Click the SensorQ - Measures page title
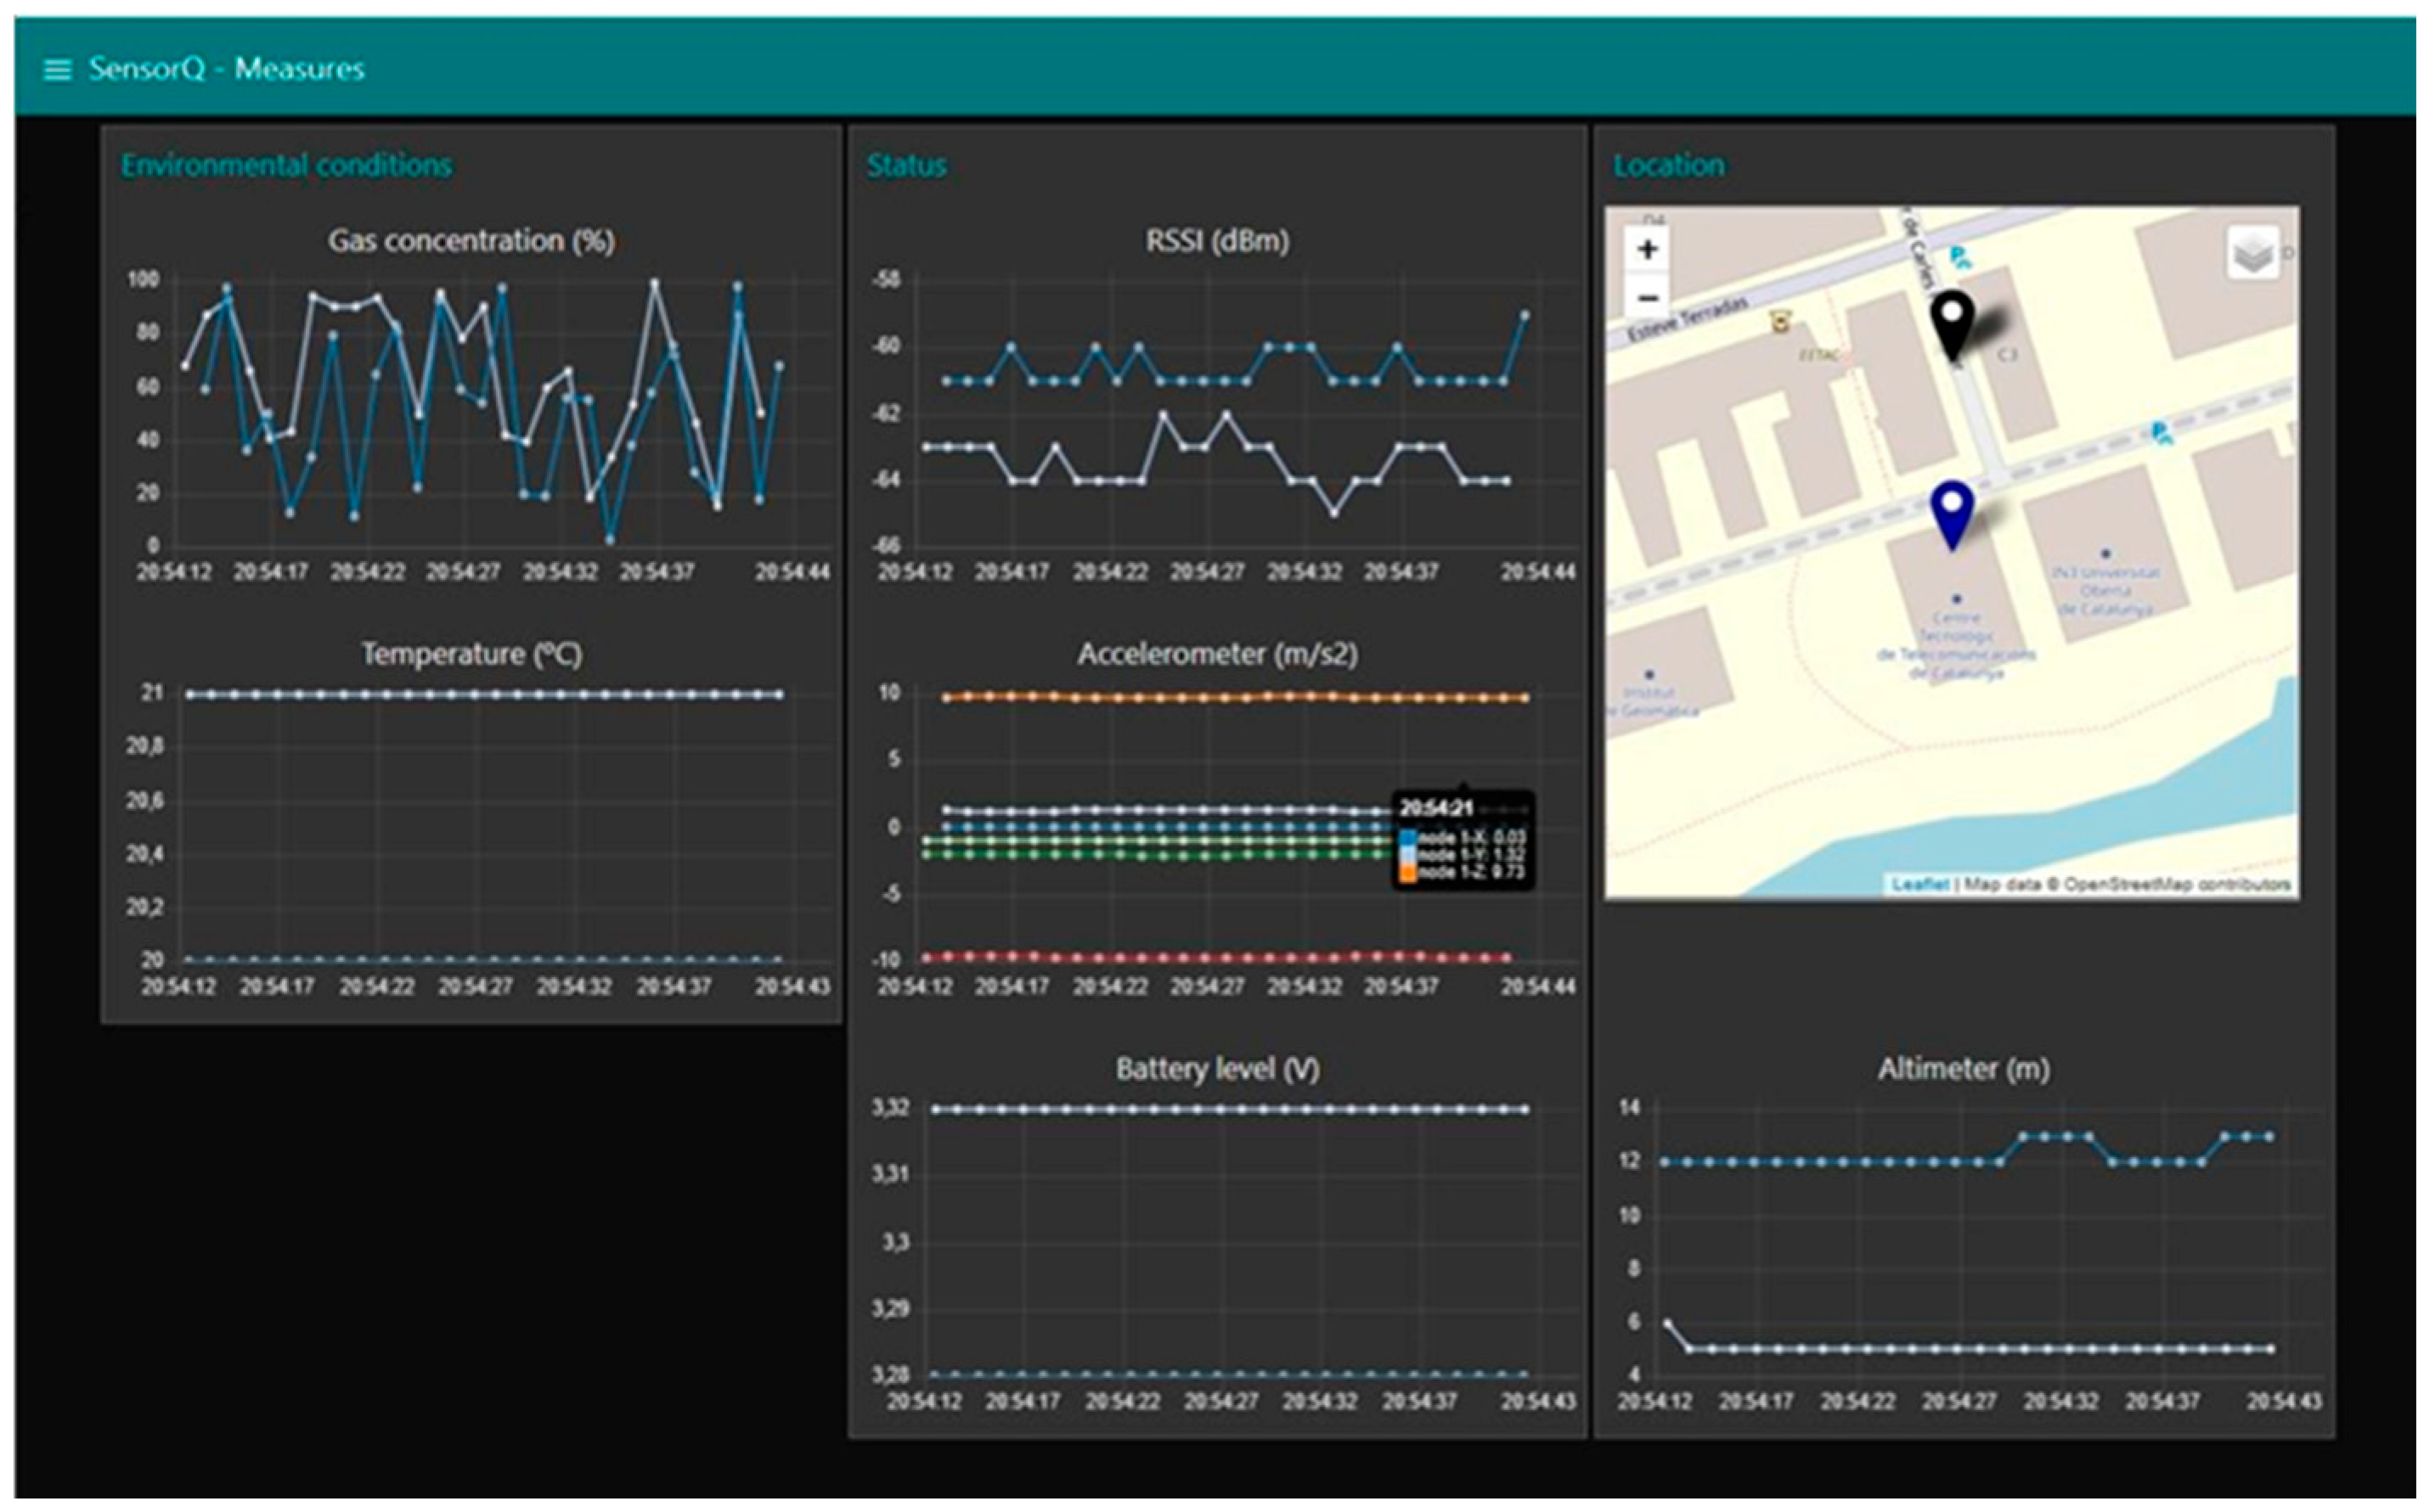Screen dimensions: 2435x1512 [x=226, y=69]
